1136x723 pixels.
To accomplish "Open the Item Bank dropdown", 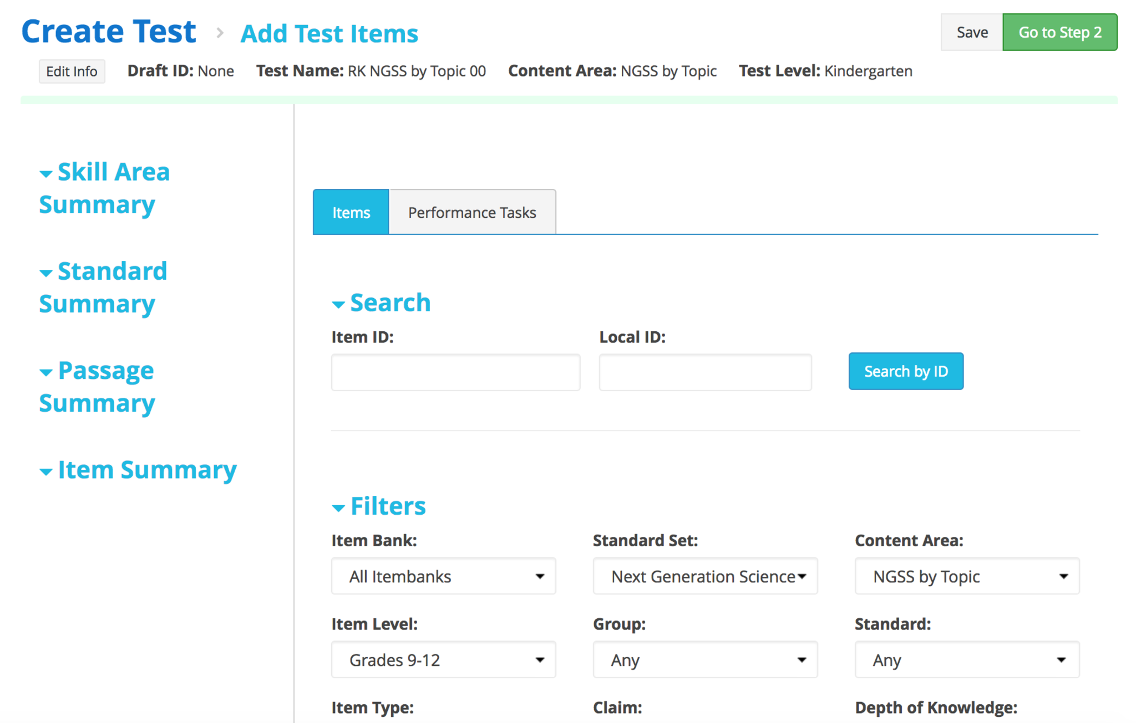I will pyautogui.click(x=443, y=576).
